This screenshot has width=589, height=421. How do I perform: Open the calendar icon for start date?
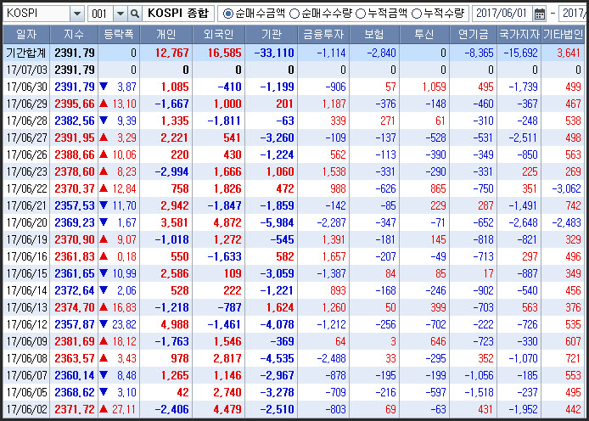540,14
